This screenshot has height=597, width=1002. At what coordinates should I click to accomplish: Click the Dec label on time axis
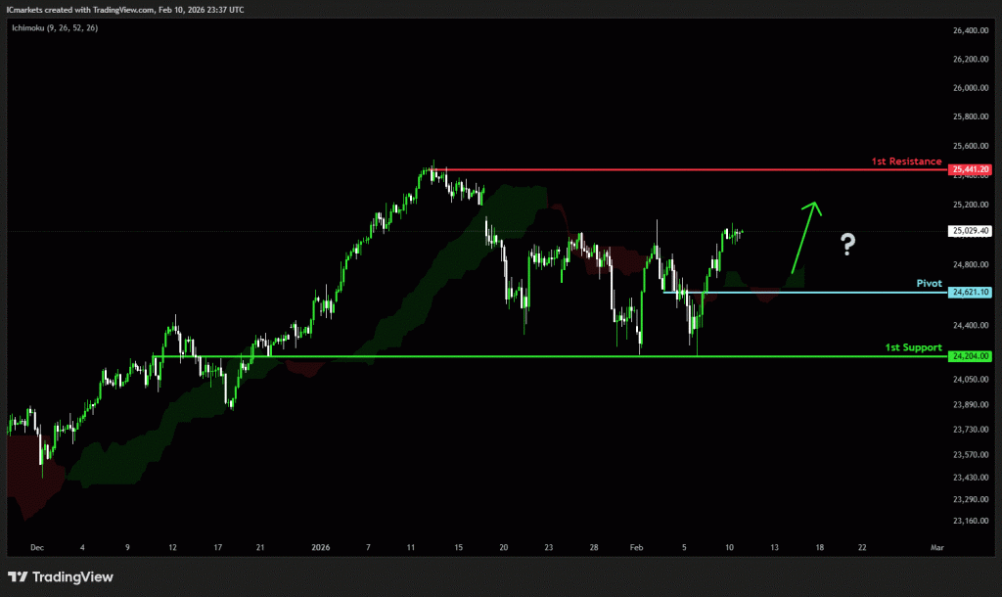tap(37, 550)
